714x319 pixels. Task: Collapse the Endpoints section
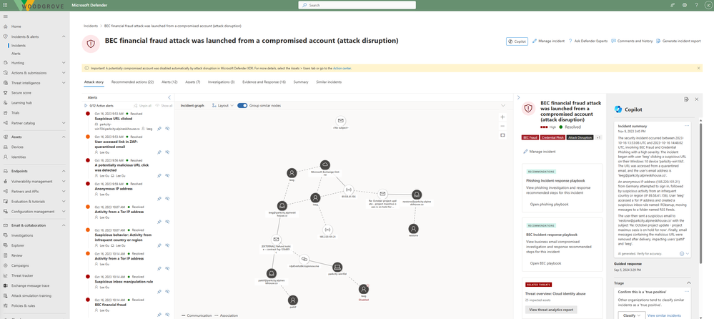click(64, 171)
